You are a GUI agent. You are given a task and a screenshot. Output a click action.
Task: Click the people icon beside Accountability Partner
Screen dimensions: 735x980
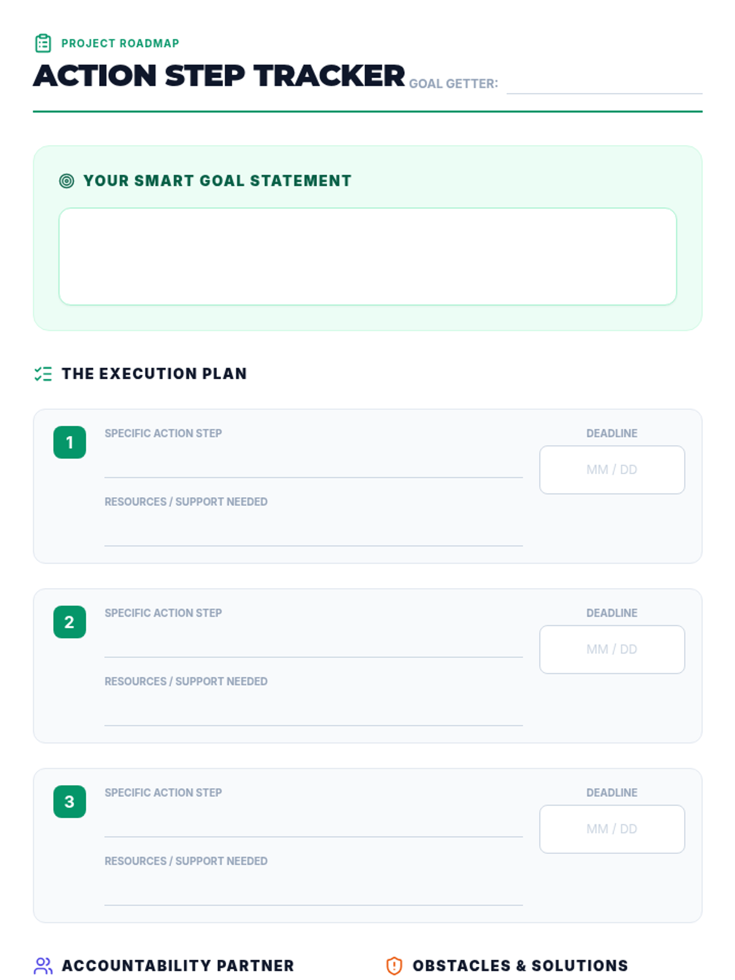43,966
